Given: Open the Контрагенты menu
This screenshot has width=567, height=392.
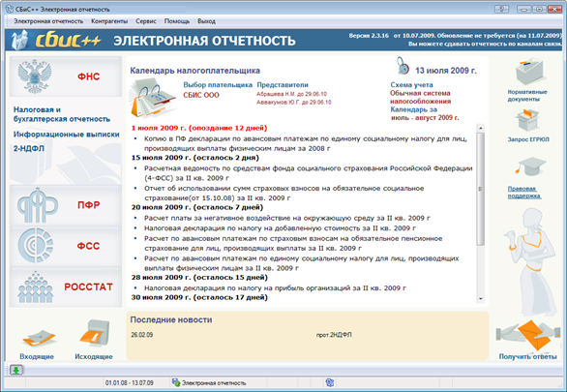Looking at the screenshot, I should [x=109, y=21].
